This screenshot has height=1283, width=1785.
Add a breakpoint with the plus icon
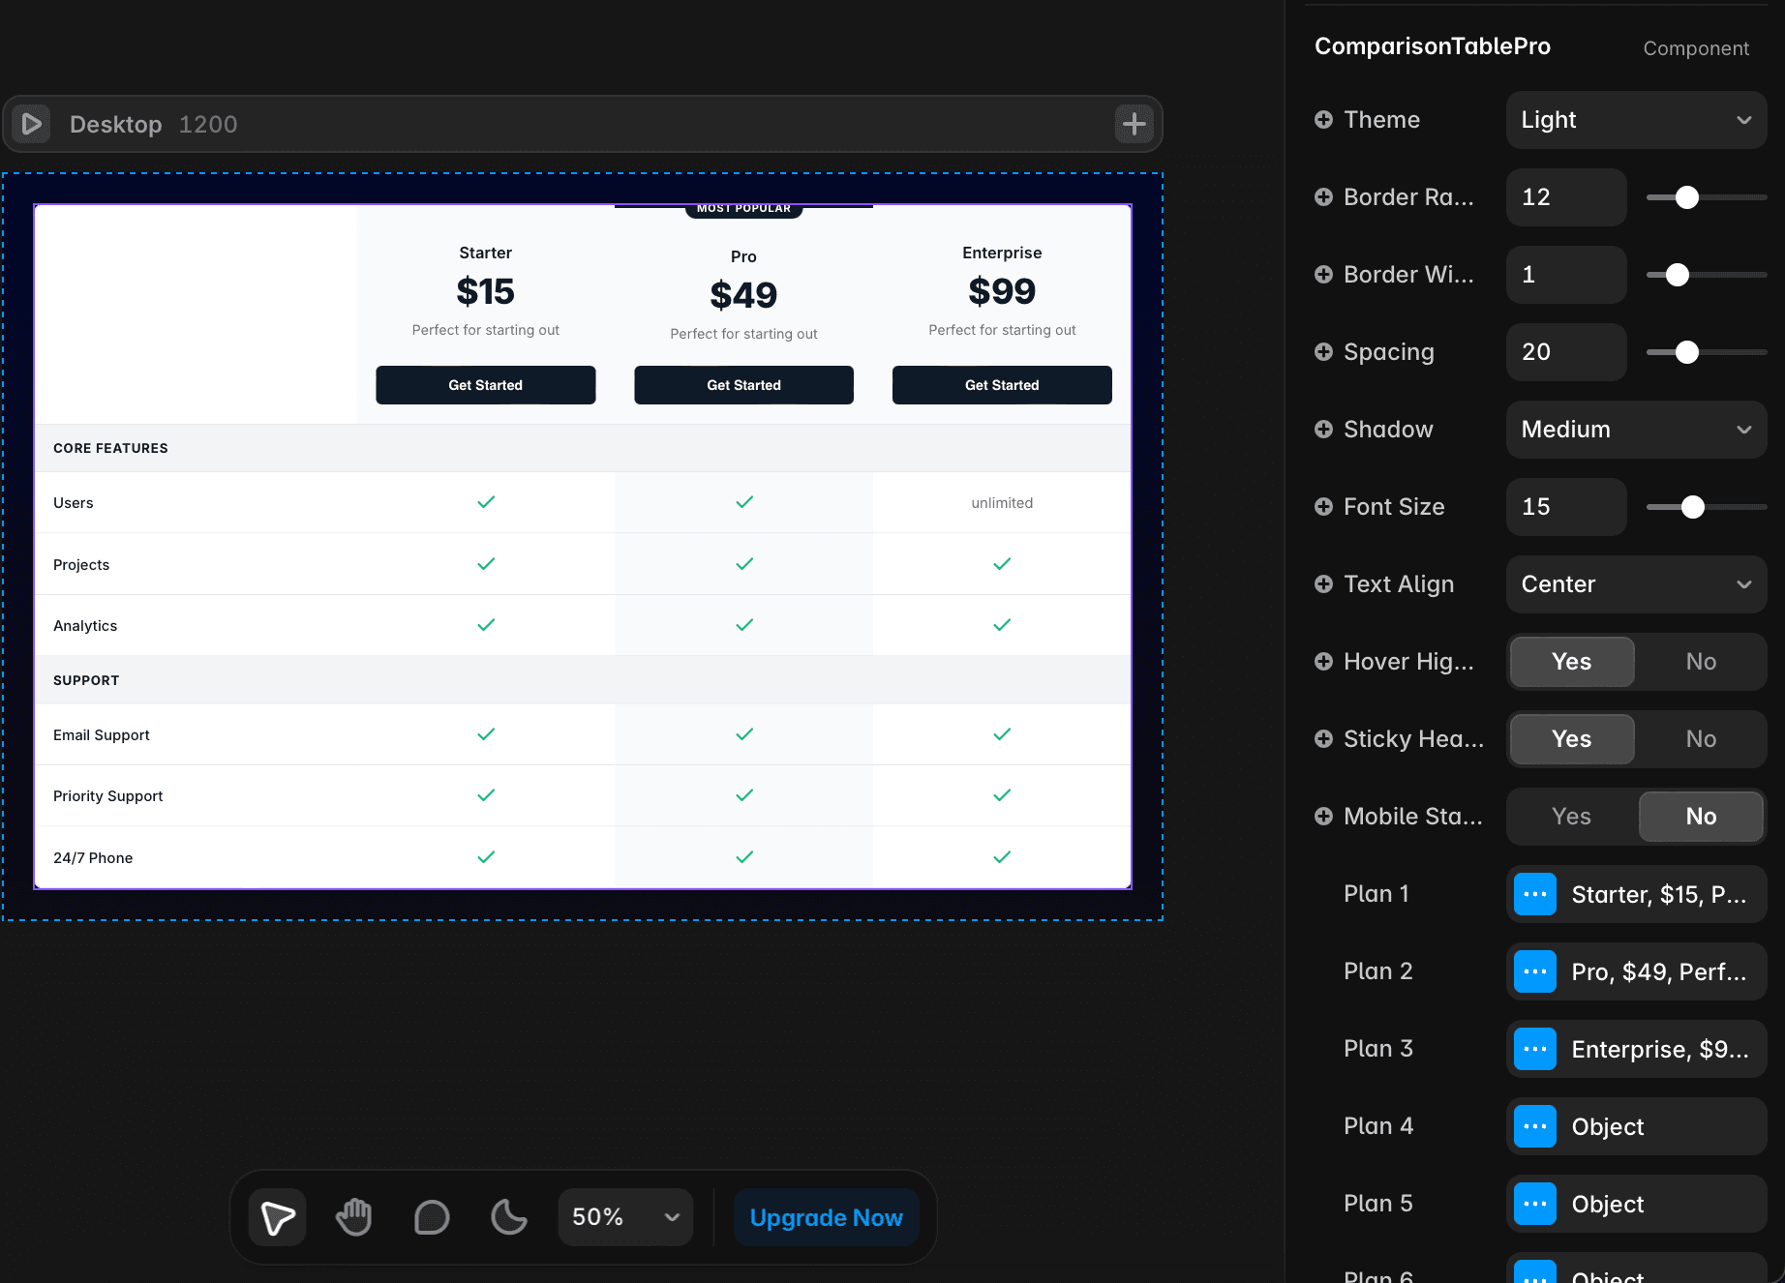1134,124
